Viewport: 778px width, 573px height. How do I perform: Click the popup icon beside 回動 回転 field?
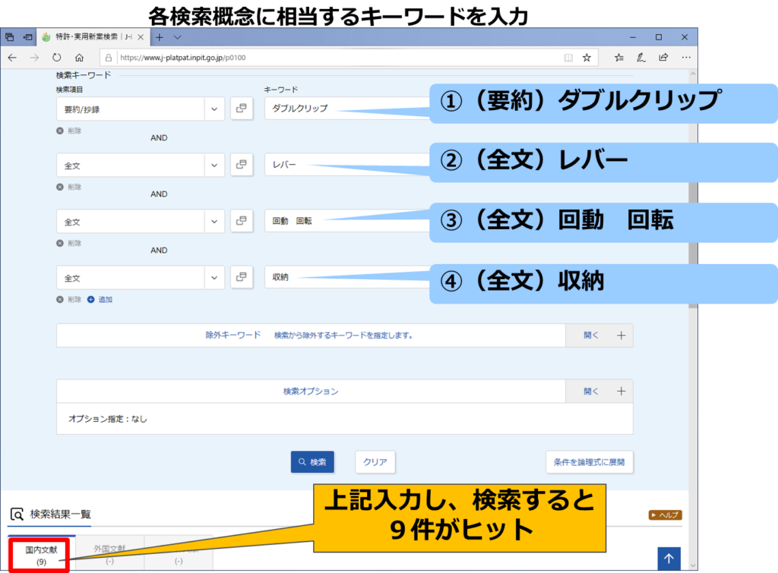click(242, 222)
